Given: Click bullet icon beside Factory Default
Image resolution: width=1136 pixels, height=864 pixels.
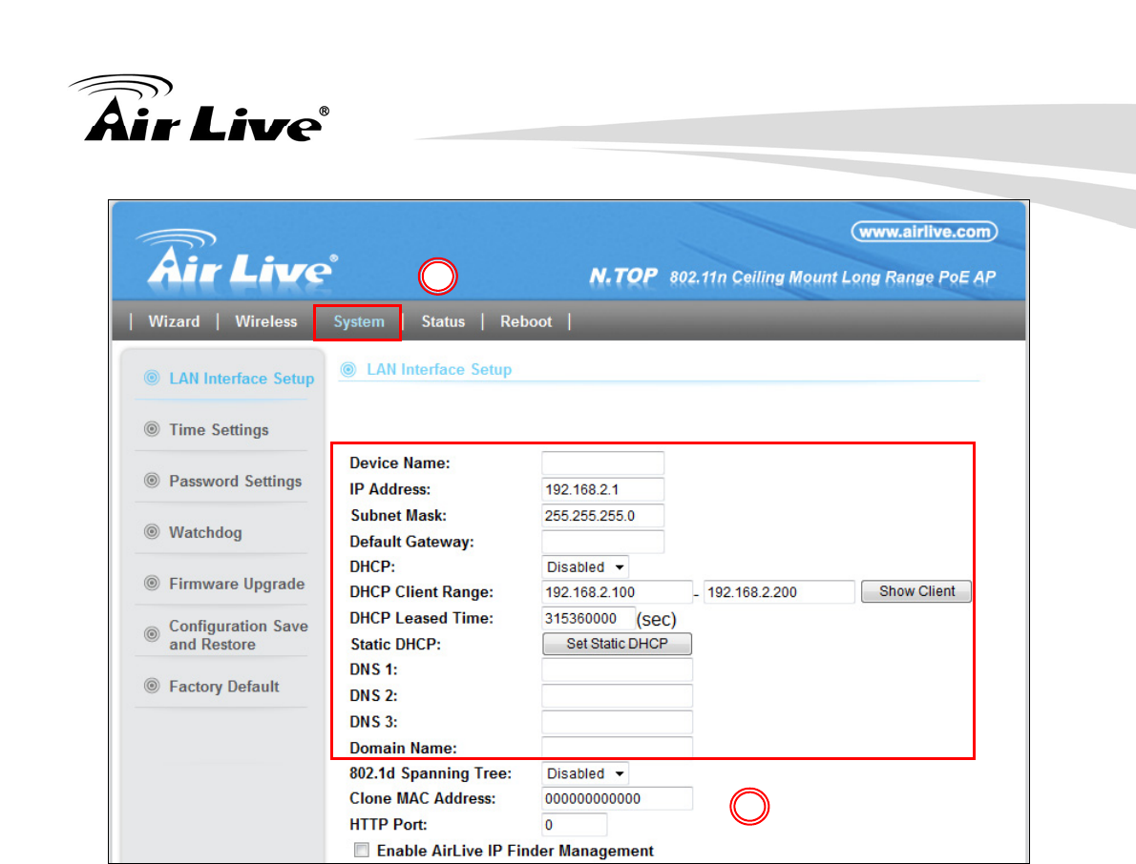Looking at the screenshot, I should (152, 686).
